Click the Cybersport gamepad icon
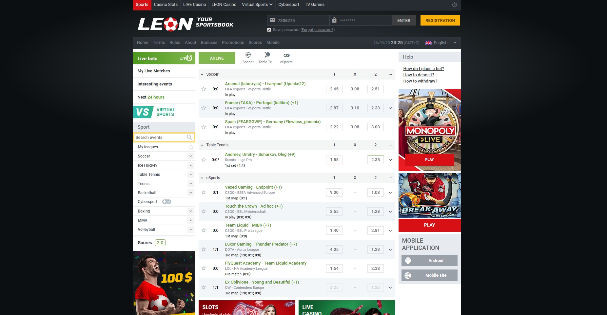The image size is (607, 315). tap(166, 202)
